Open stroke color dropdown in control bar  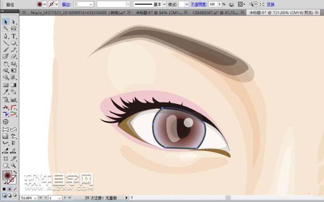pyautogui.click(x=56, y=4)
